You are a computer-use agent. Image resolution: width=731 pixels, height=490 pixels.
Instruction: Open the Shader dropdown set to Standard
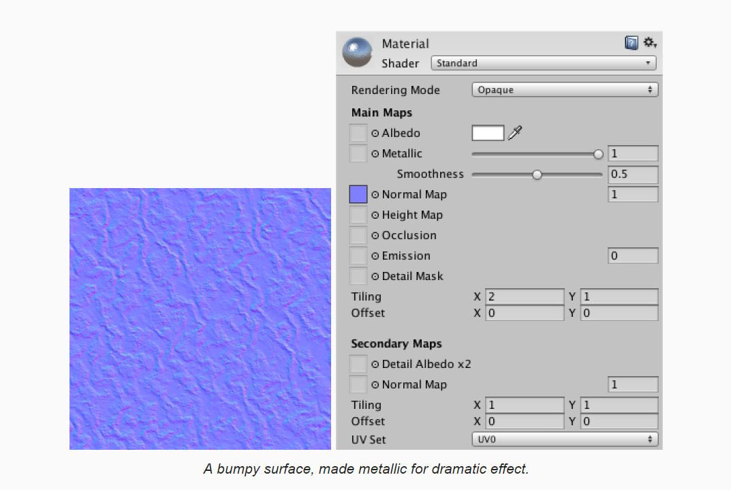pos(544,63)
